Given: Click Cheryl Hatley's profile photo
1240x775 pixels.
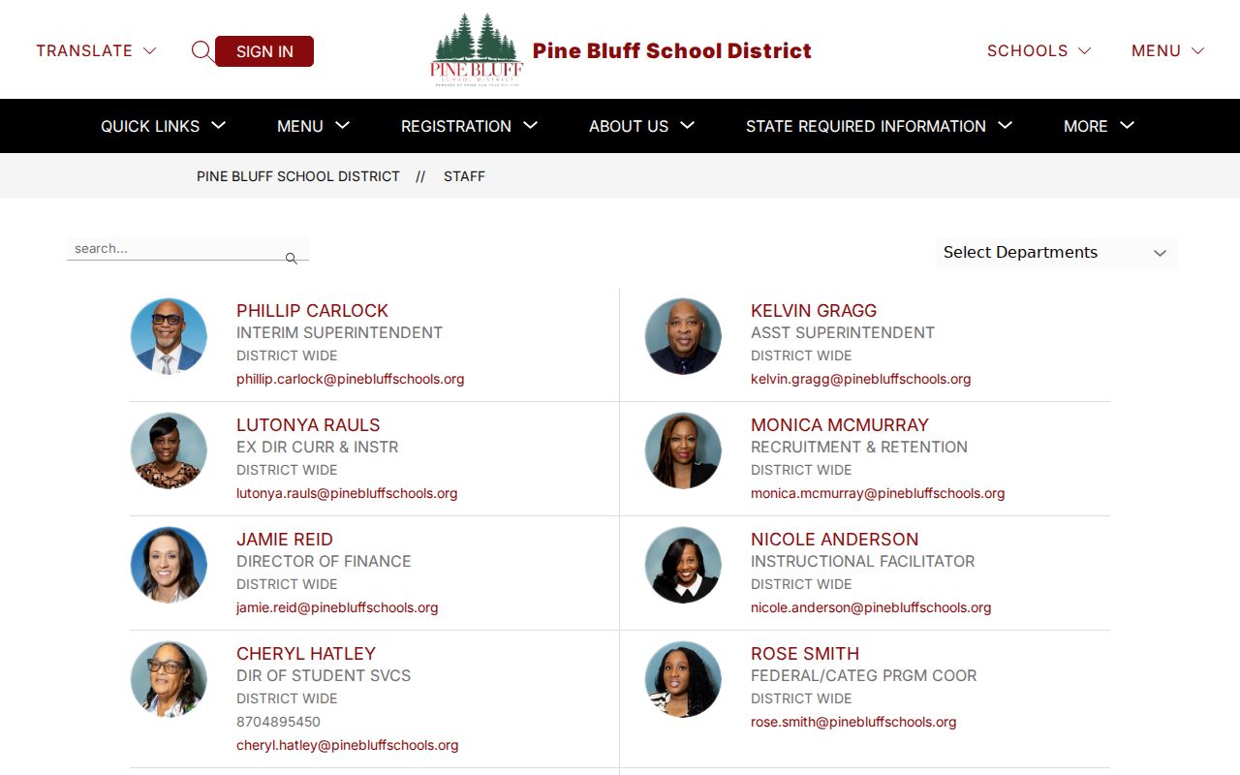Looking at the screenshot, I should [x=169, y=679].
